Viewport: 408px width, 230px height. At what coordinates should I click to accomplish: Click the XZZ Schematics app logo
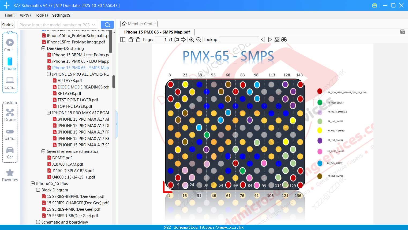[x=7, y=5]
